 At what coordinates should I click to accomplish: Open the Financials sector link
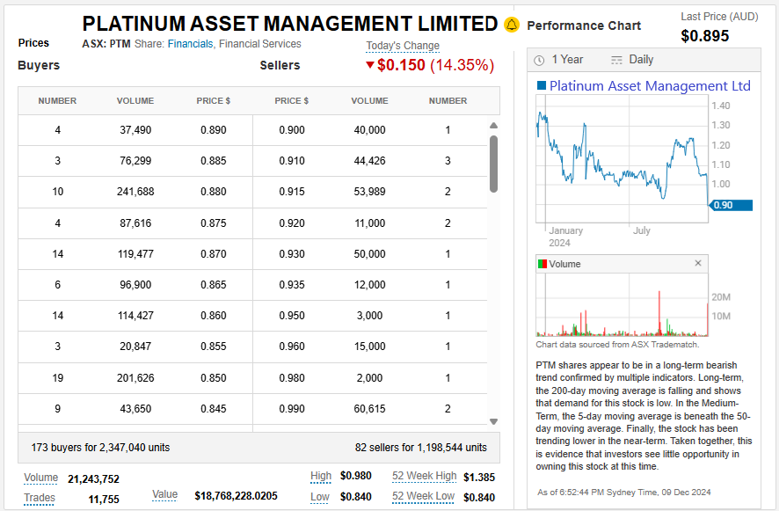pyautogui.click(x=190, y=44)
